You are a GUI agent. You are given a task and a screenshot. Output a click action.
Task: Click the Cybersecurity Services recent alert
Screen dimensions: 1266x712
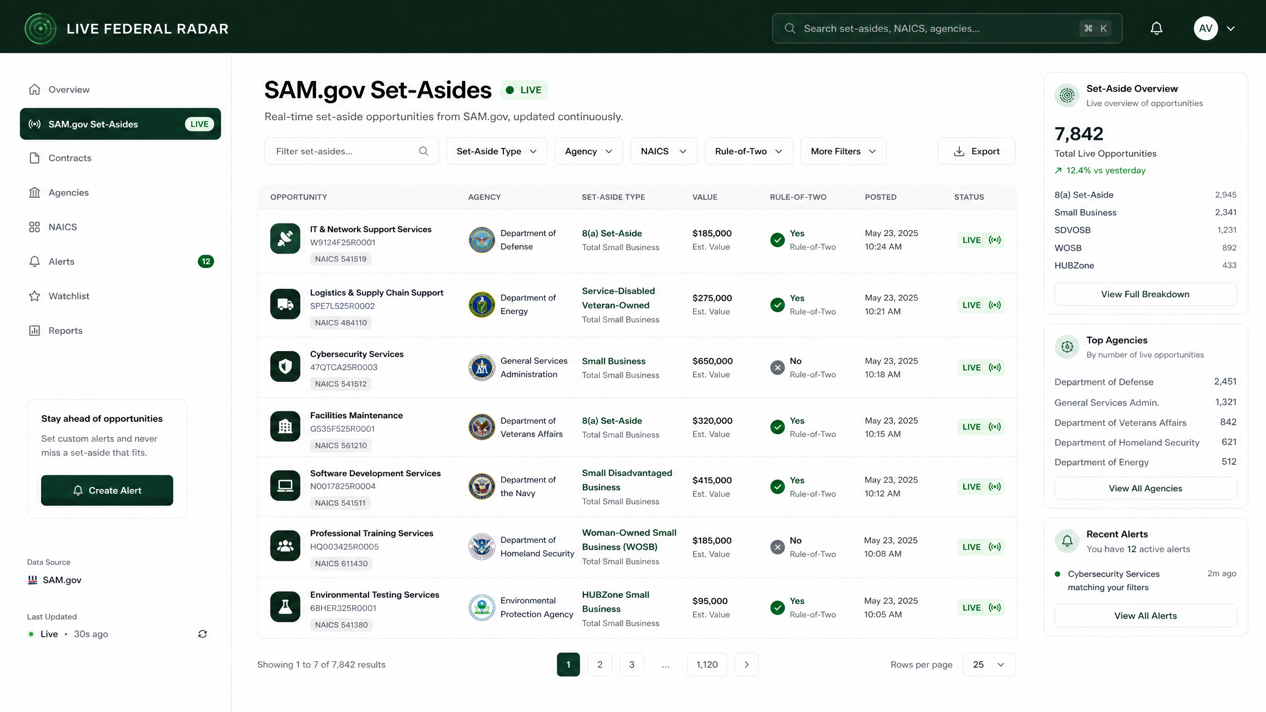[1145, 580]
